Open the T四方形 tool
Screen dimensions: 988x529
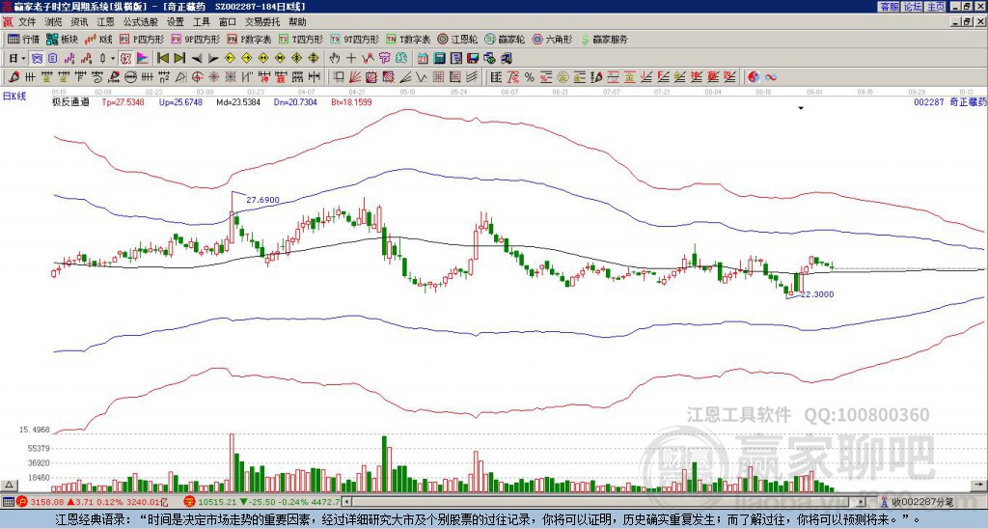coord(301,39)
